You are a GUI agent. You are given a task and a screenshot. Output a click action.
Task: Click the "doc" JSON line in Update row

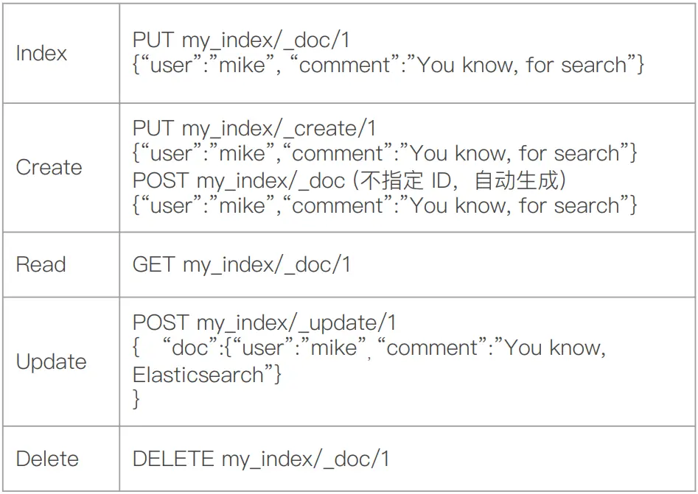click(x=369, y=347)
